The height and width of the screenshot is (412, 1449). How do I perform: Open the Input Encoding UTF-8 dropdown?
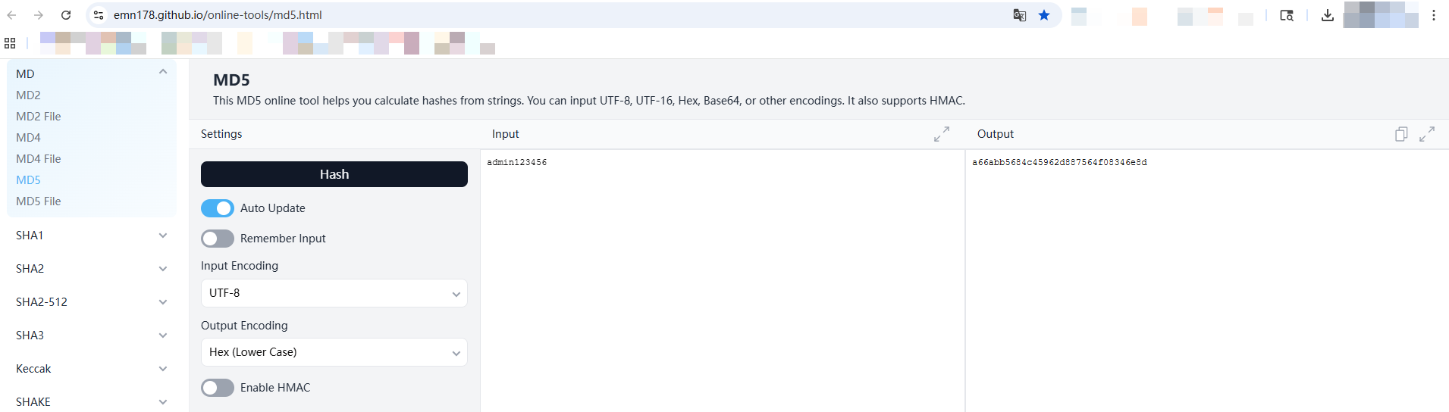334,293
